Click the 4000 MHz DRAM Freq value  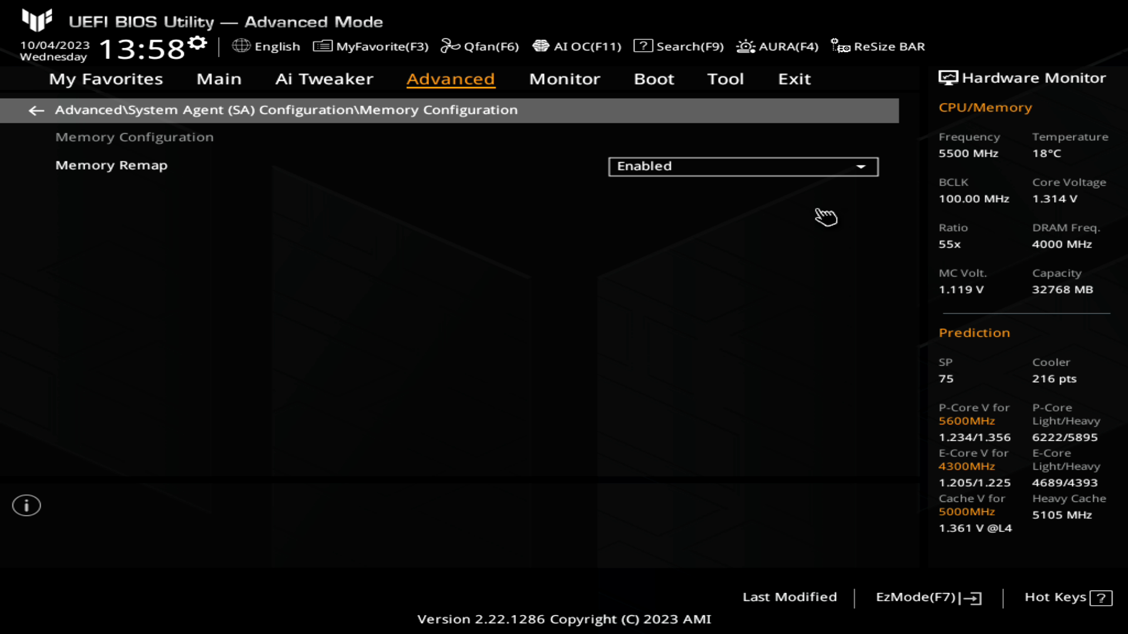(1062, 244)
